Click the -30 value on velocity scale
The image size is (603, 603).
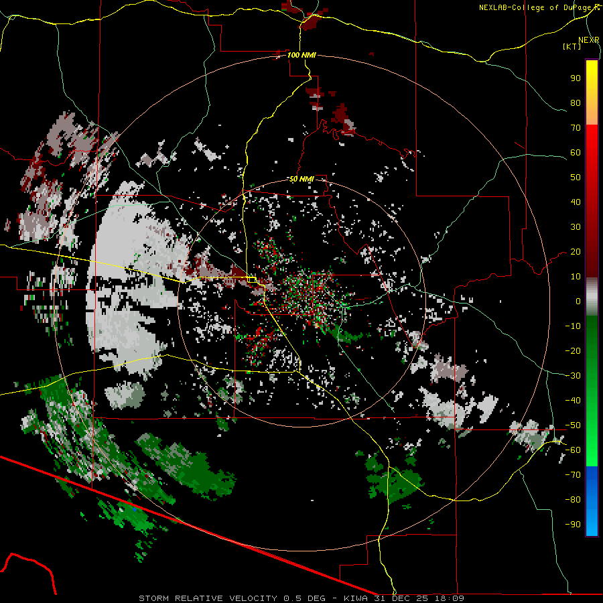click(573, 376)
